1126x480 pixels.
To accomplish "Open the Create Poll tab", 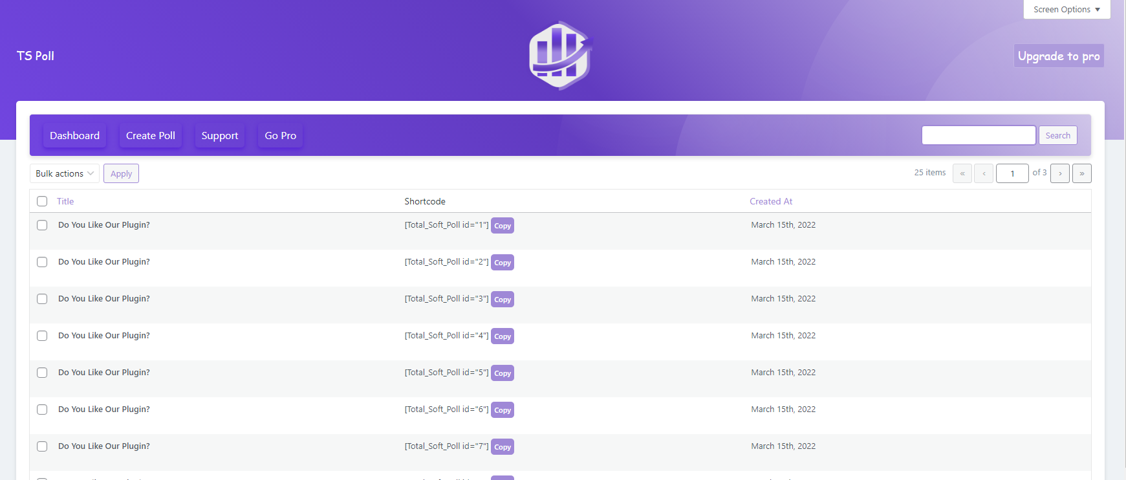I will [151, 135].
